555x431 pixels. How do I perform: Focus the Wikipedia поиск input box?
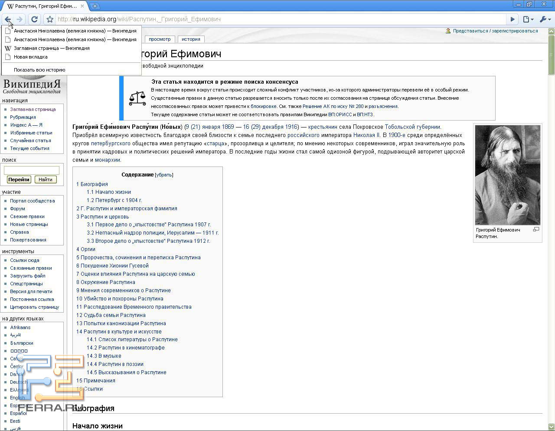point(31,170)
